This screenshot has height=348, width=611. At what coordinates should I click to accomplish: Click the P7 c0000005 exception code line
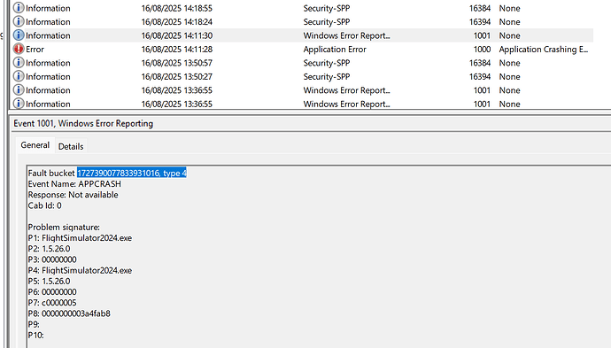pos(52,303)
